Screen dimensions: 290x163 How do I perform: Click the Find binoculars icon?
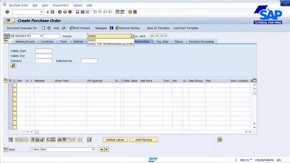tap(82, 12)
